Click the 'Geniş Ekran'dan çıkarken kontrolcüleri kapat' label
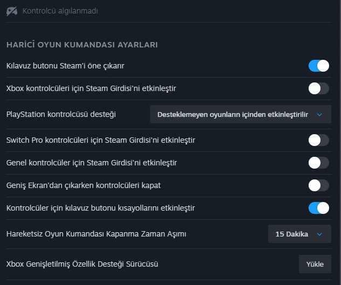Image resolution: width=341 pixels, height=285 pixels. tap(83, 185)
